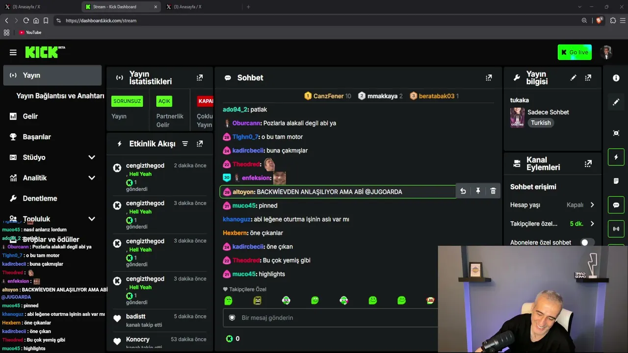Click beratabak03 in the chat leaderboard

(437, 96)
